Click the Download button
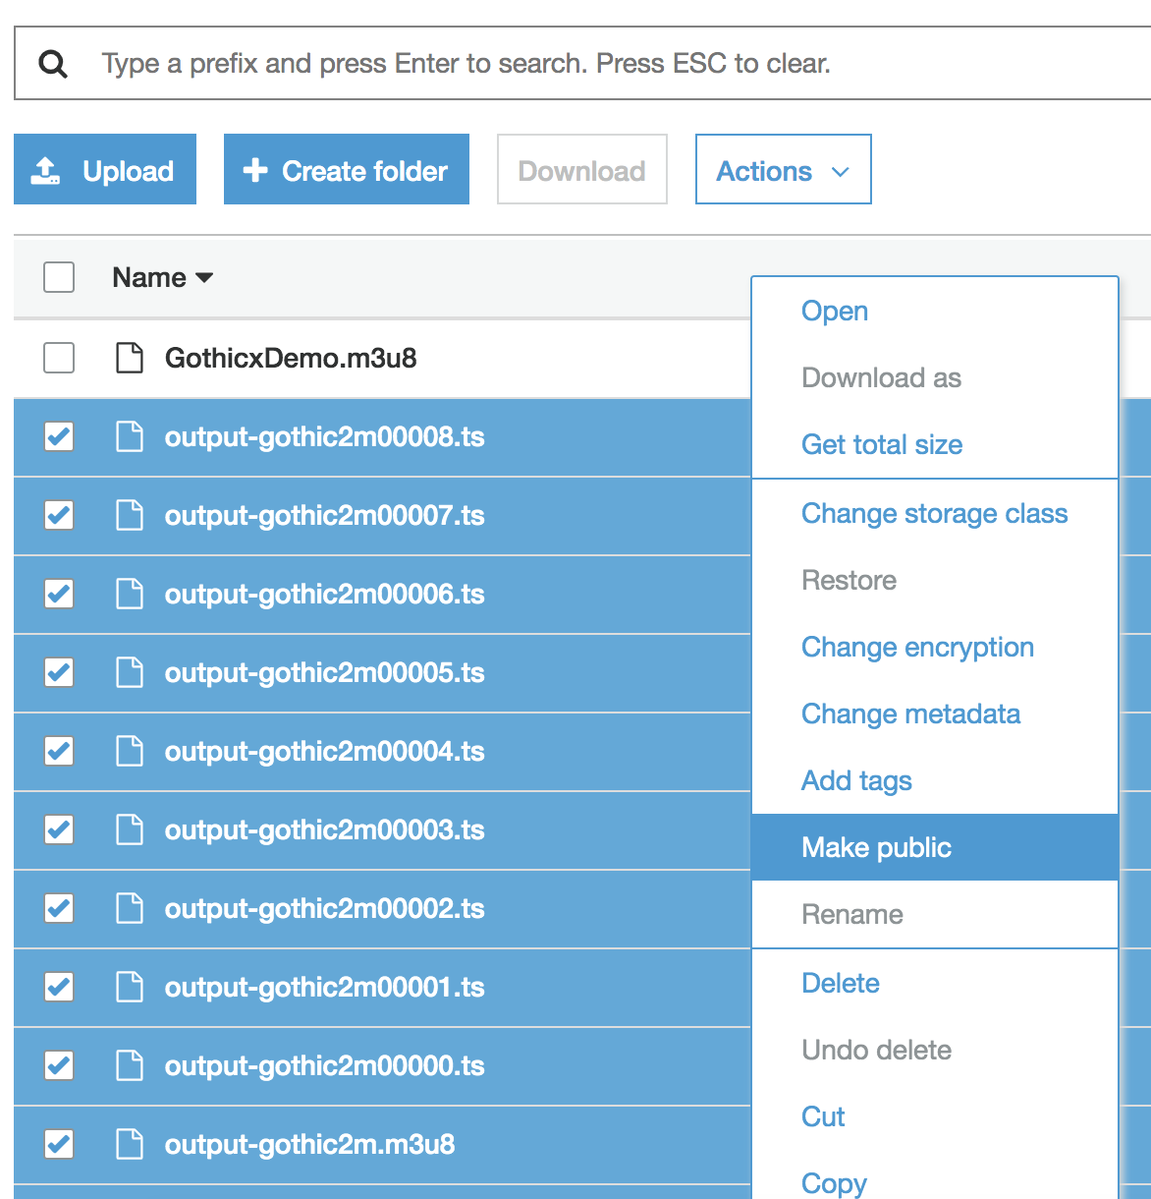 pos(581,169)
